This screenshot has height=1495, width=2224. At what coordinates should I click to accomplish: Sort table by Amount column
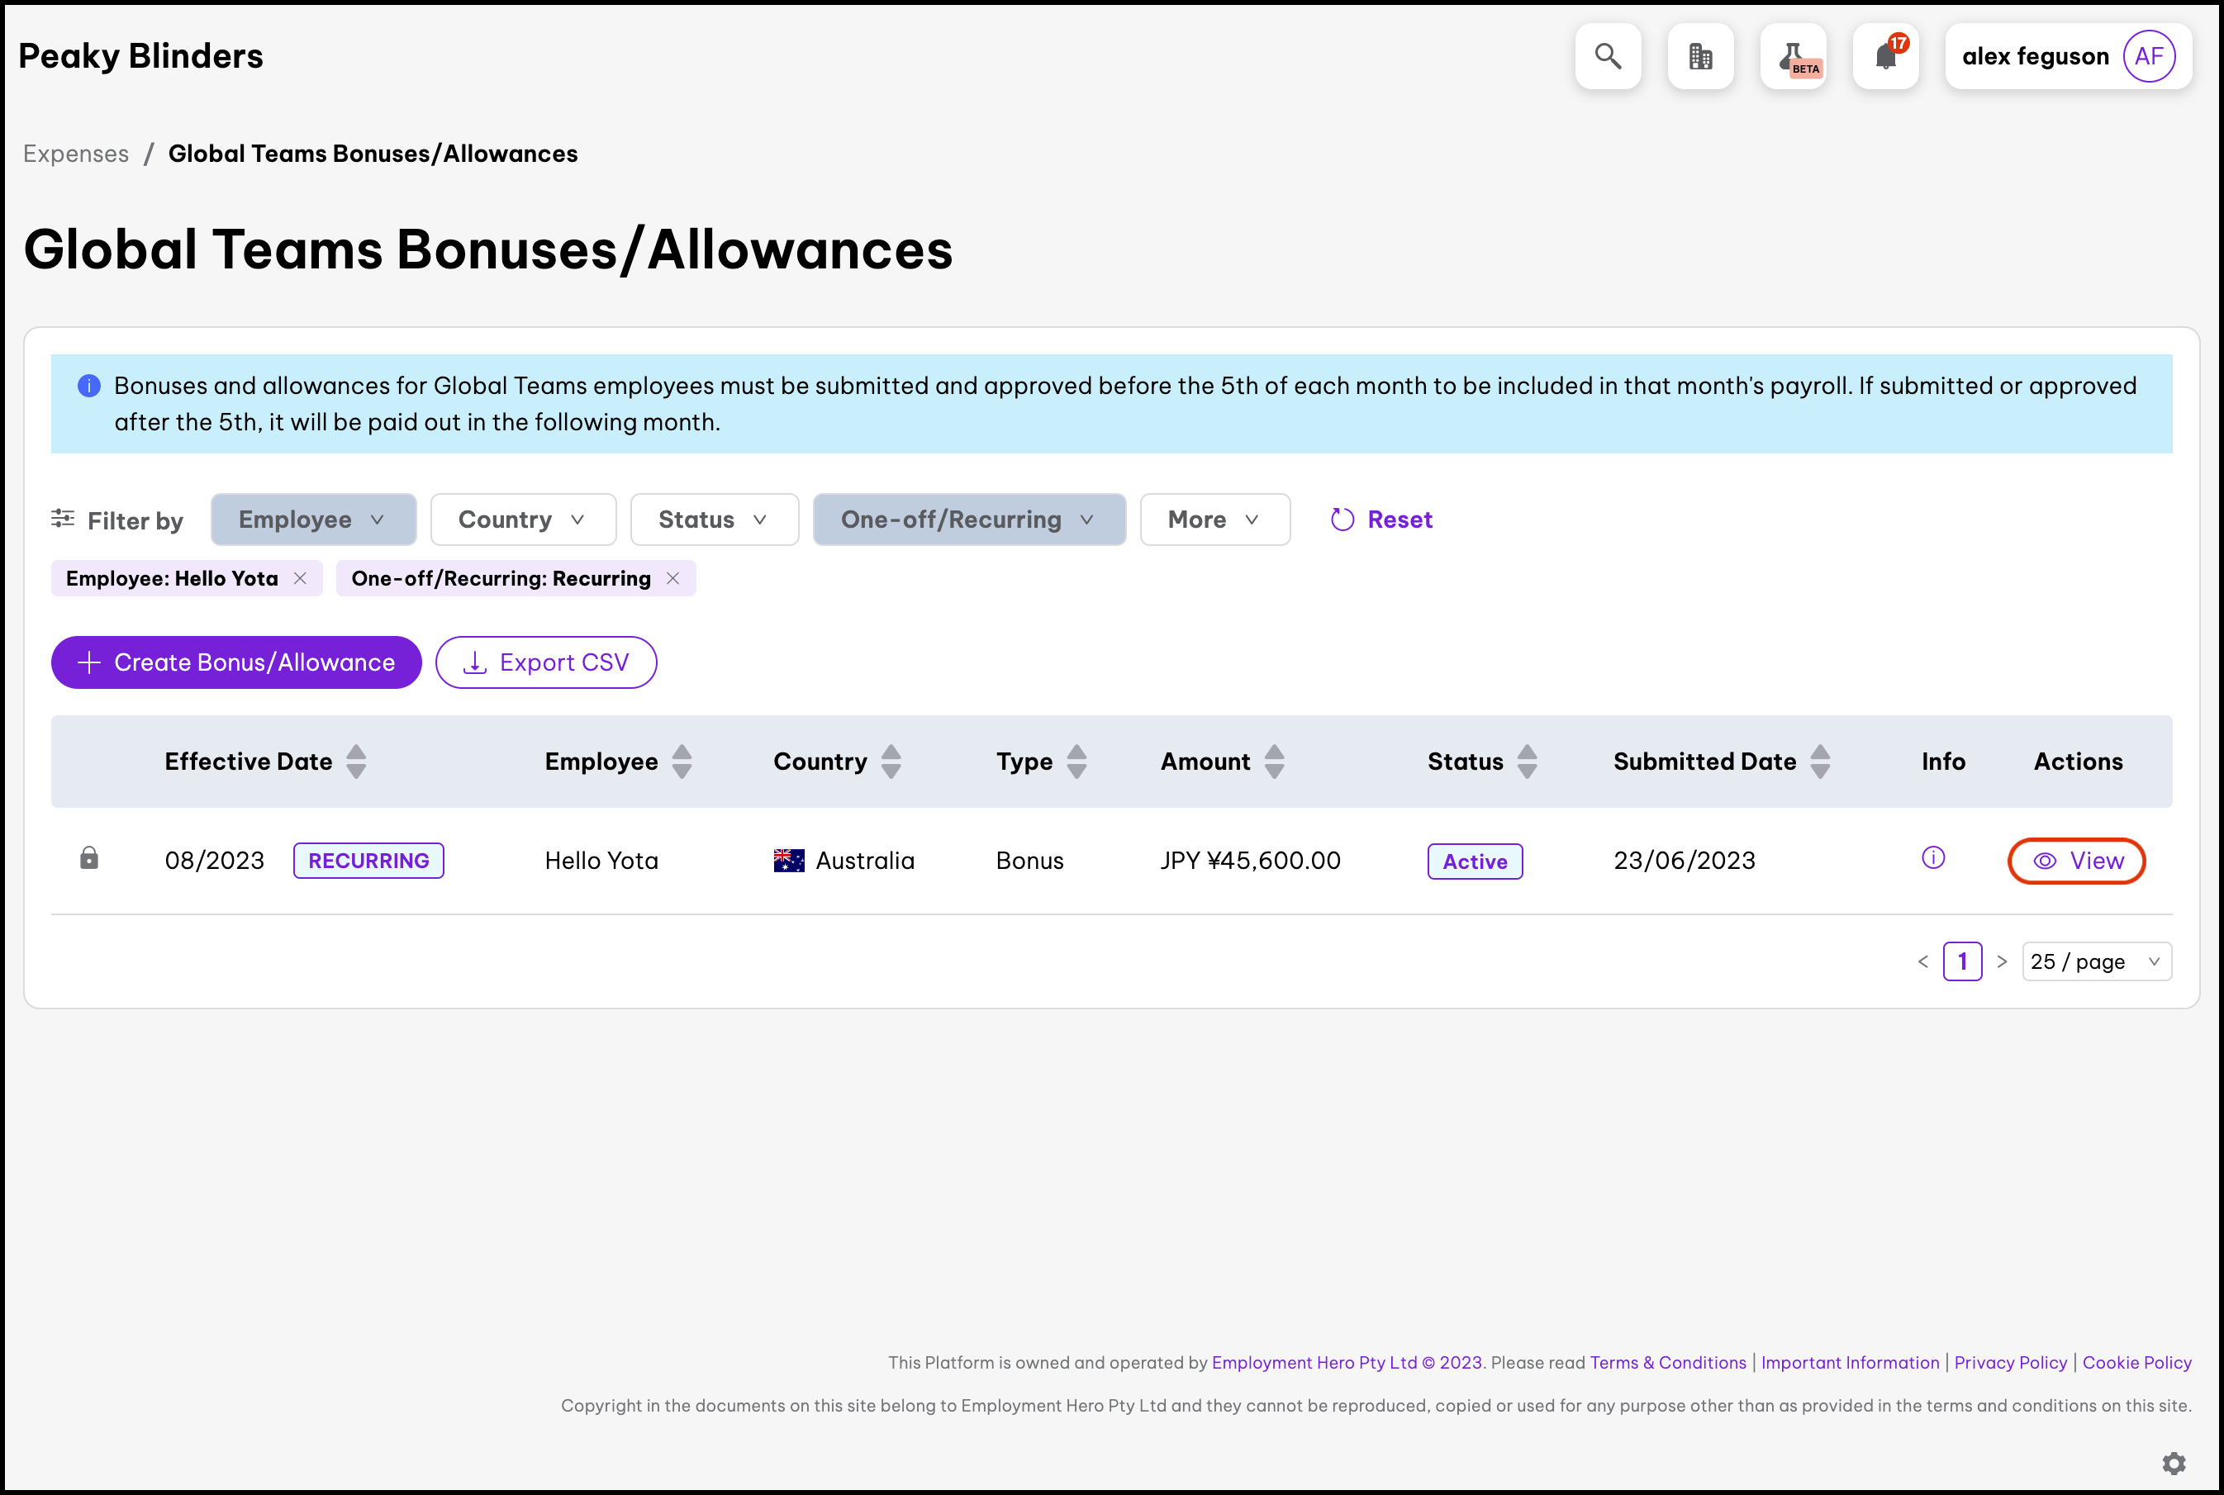pos(1274,761)
